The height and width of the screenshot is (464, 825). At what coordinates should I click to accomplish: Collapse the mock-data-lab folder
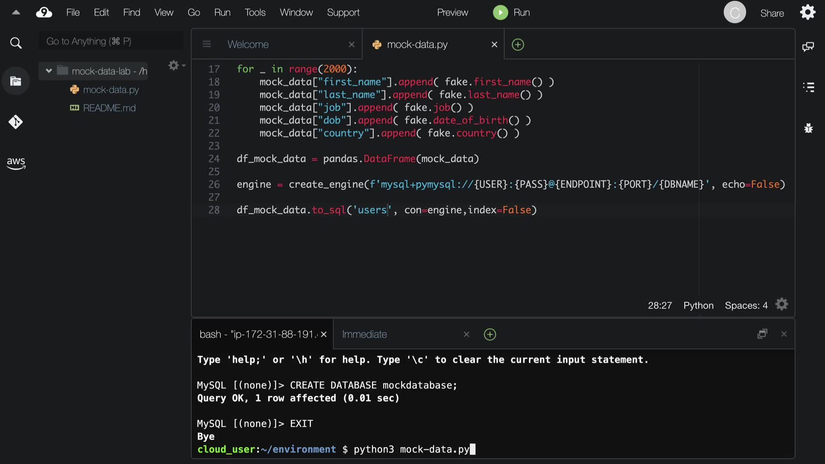(x=49, y=71)
